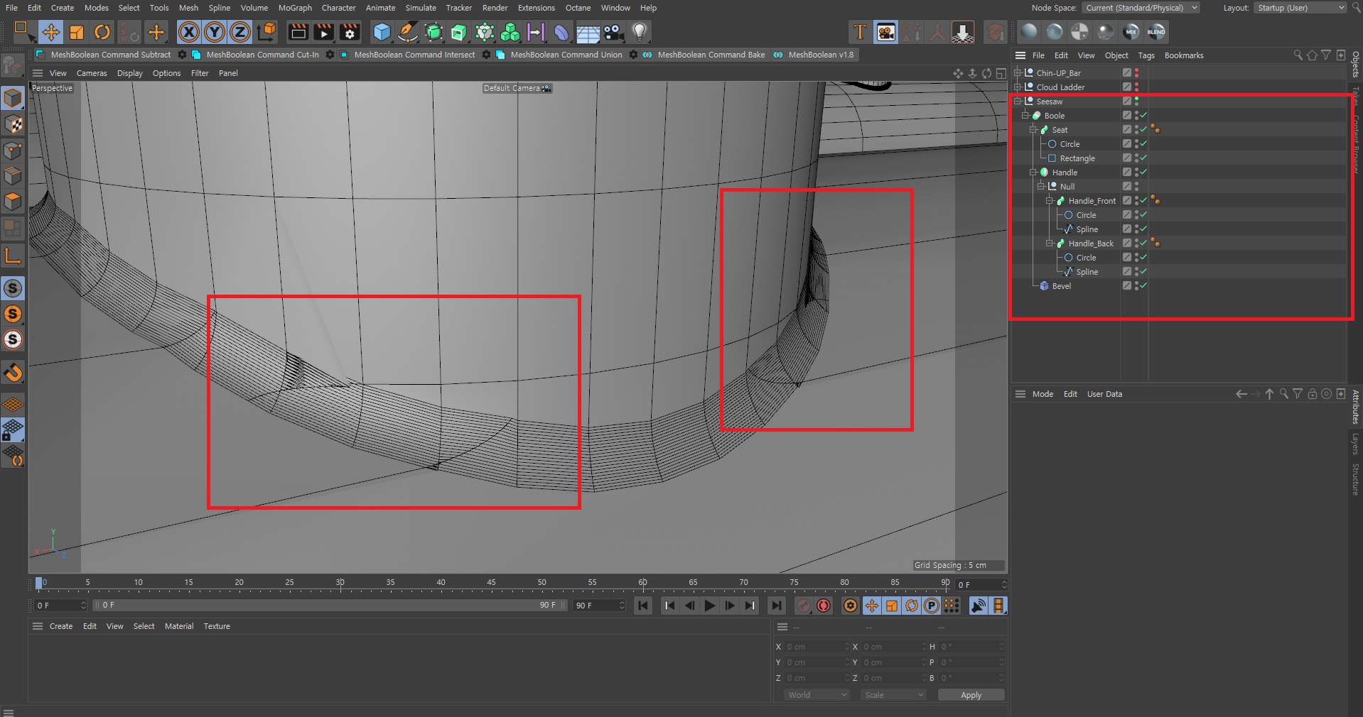The image size is (1363, 717).
Task: Toggle Seesaw visibility dots
Action: point(1136,102)
